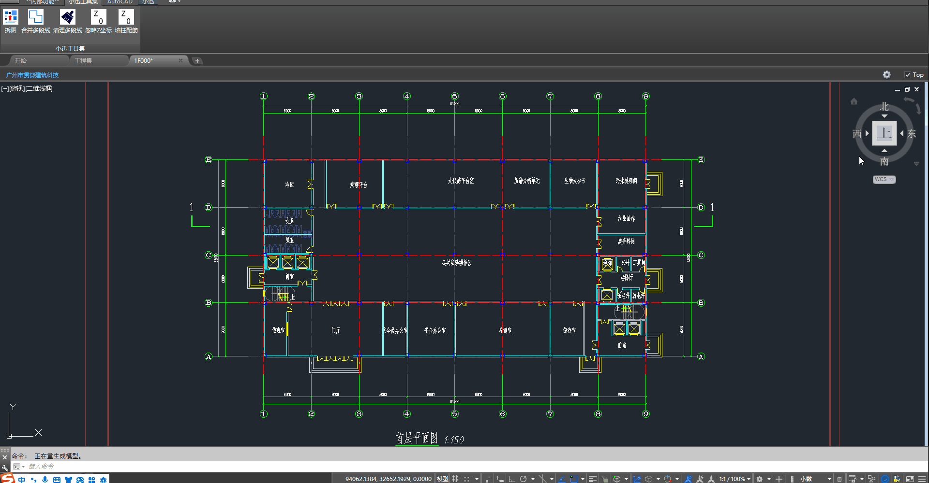Click the 广州市贯微建筑科技 link
Viewport: 929px width, 483px height.
pyautogui.click(x=32, y=75)
